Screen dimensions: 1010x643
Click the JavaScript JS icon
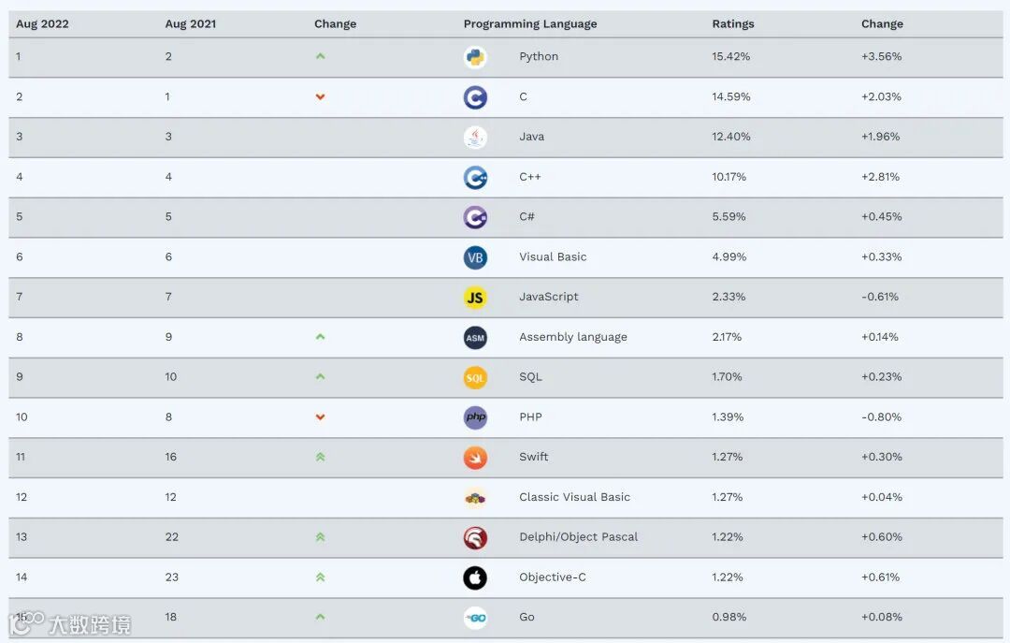(475, 298)
